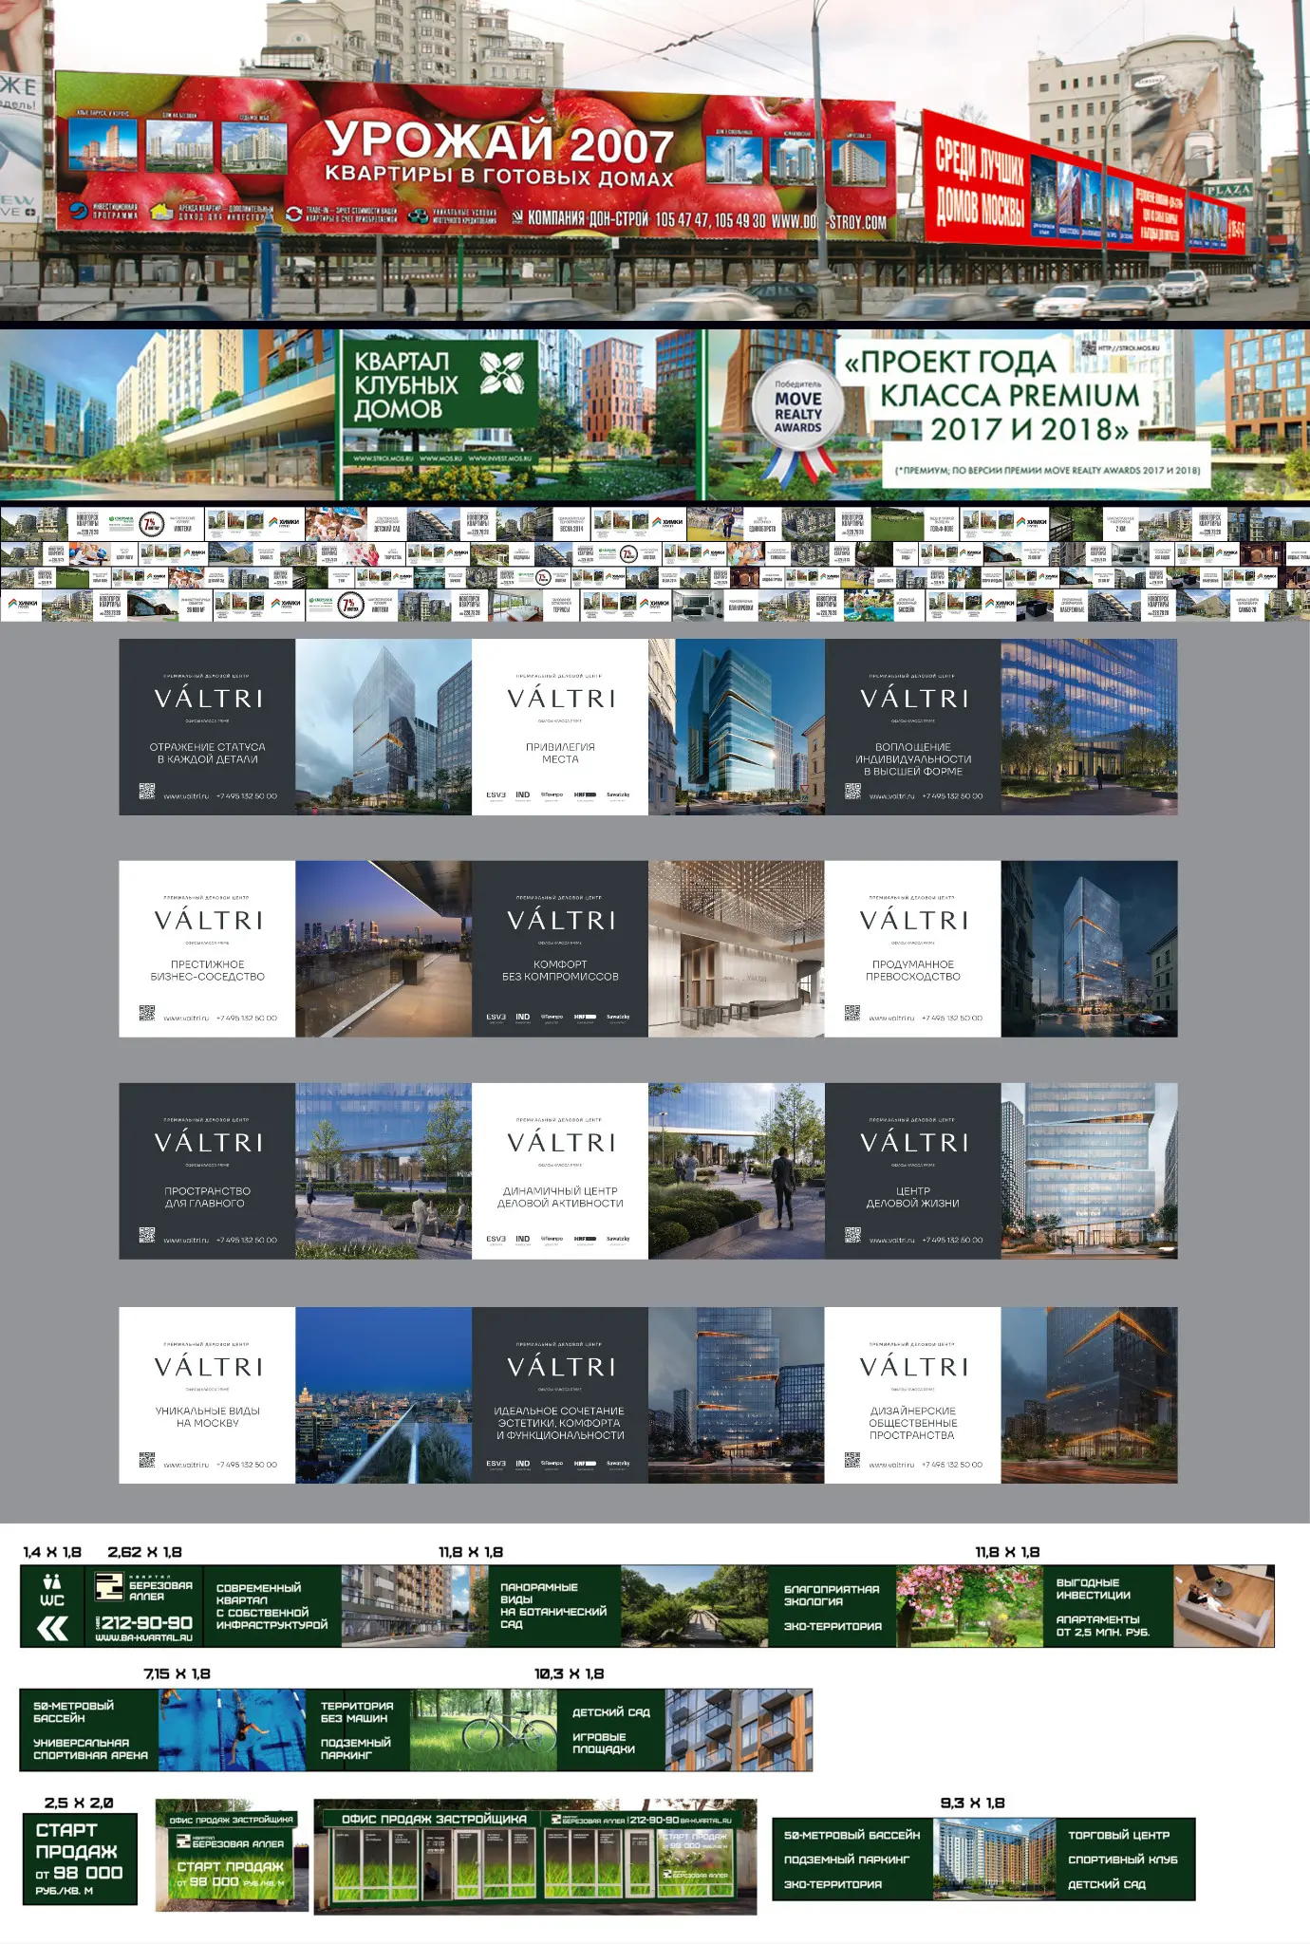This screenshot has height=1944, width=1310.
Task: Click the Березовая аллея logo emblem beside 212-90-90
Action: click(110, 1587)
